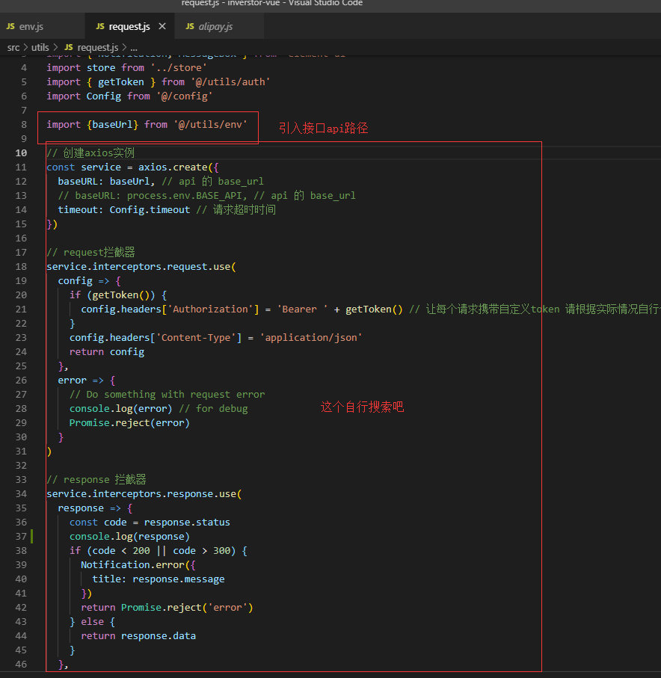Click 'application/json' string on line 23
This screenshot has width=661, height=678.
pyautogui.click(x=311, y=338)
